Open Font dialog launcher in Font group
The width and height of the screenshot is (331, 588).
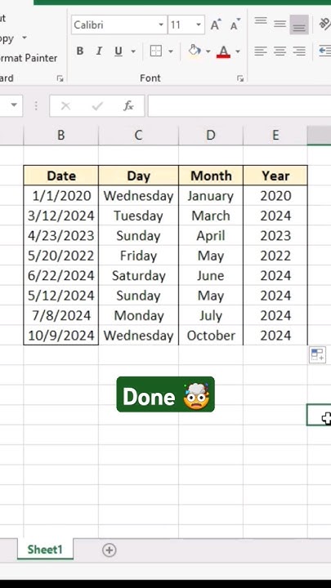240,78
